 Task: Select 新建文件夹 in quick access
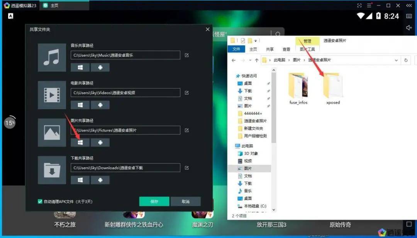click(x=250, y=128)
